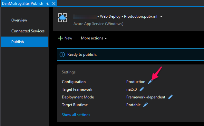Click the Ready to publish message

(82, 55)
